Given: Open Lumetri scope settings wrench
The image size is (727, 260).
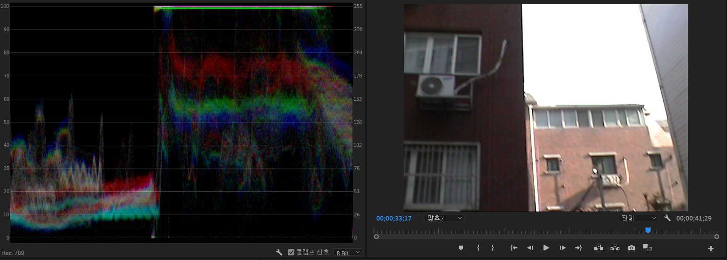Looking at the screenshot, I should (279, 252).
